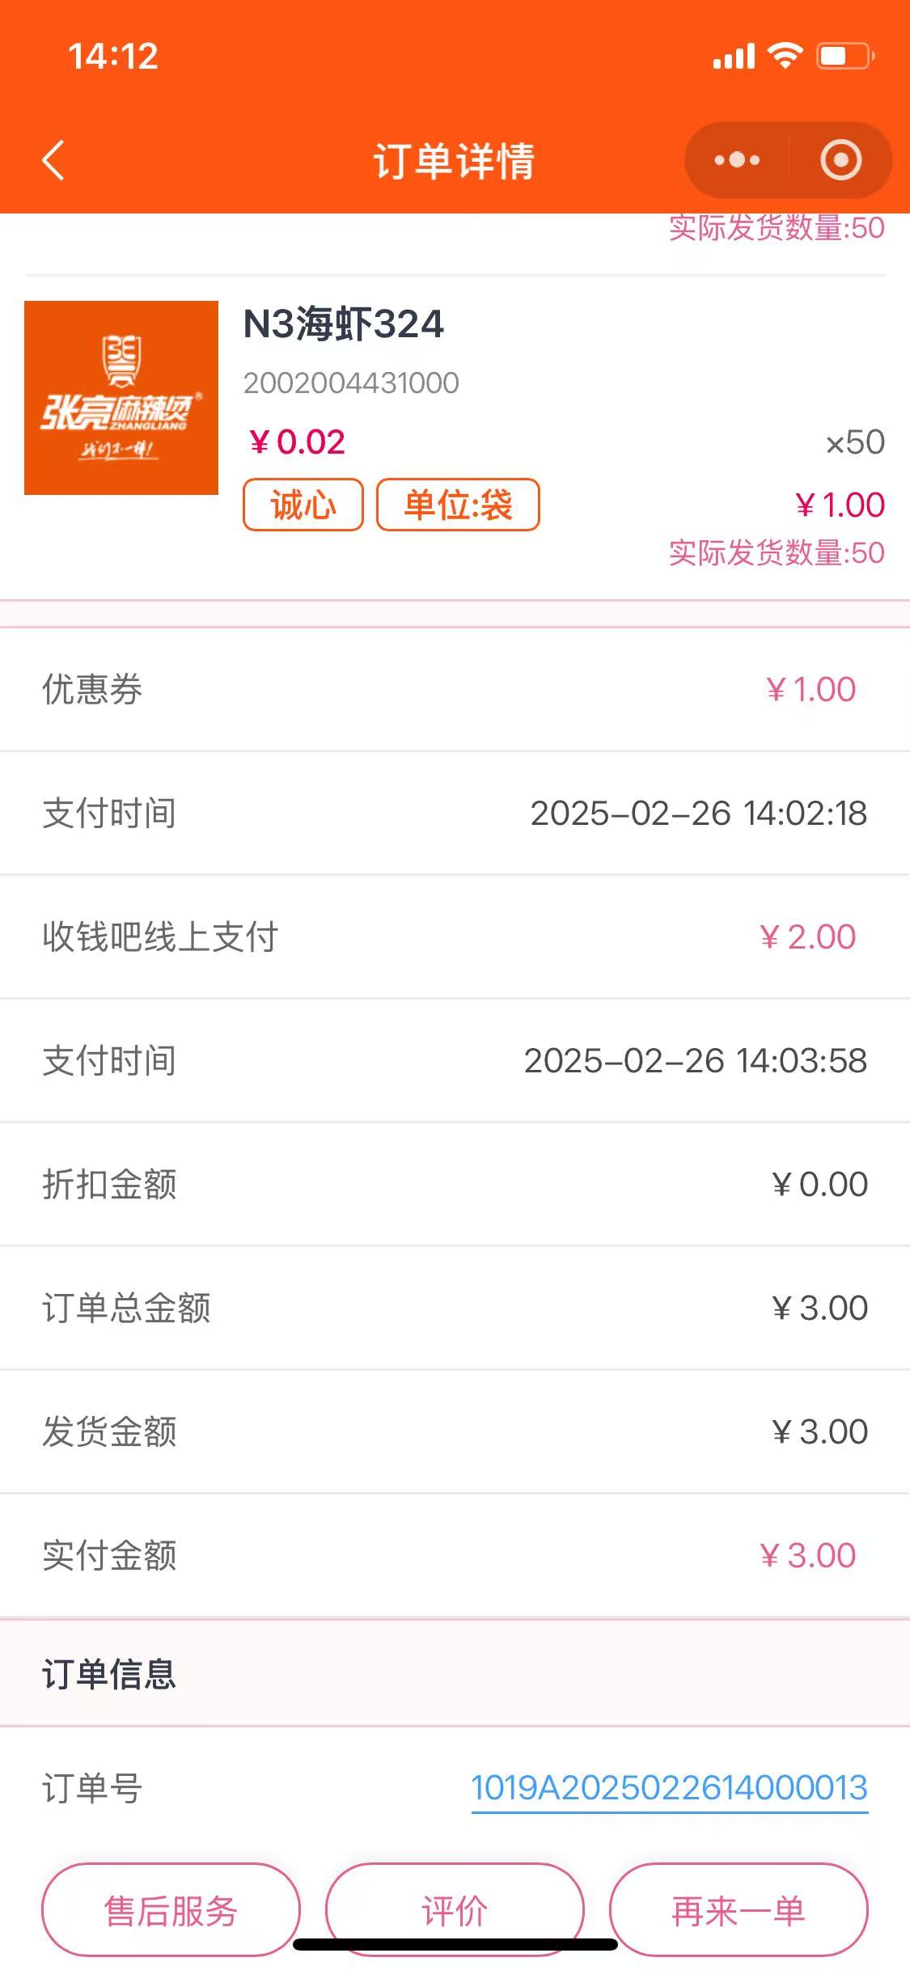Viewport: 910px width, 1970px height.
Task: Tap the 订单详情 page title
Action: 454,161
